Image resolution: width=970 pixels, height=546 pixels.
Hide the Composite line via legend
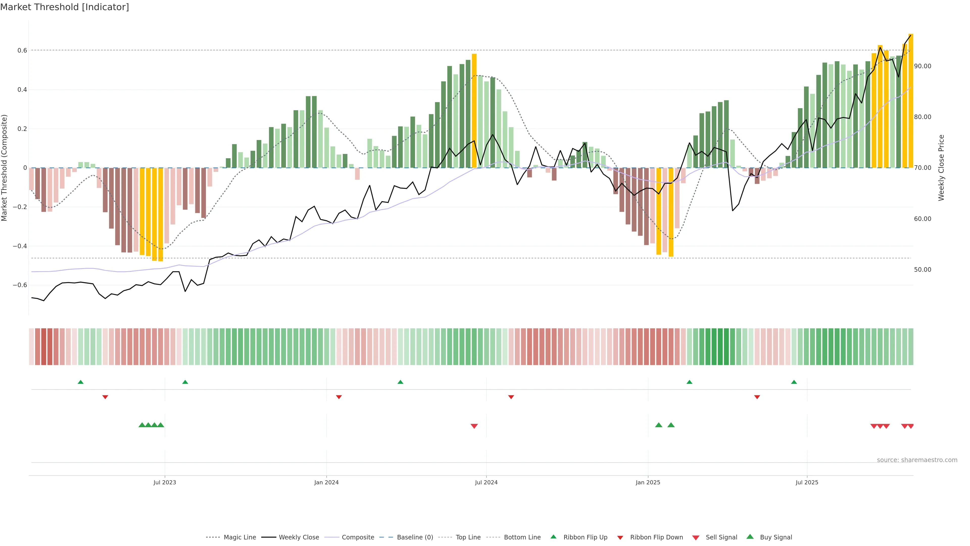[x=358, y=537]
